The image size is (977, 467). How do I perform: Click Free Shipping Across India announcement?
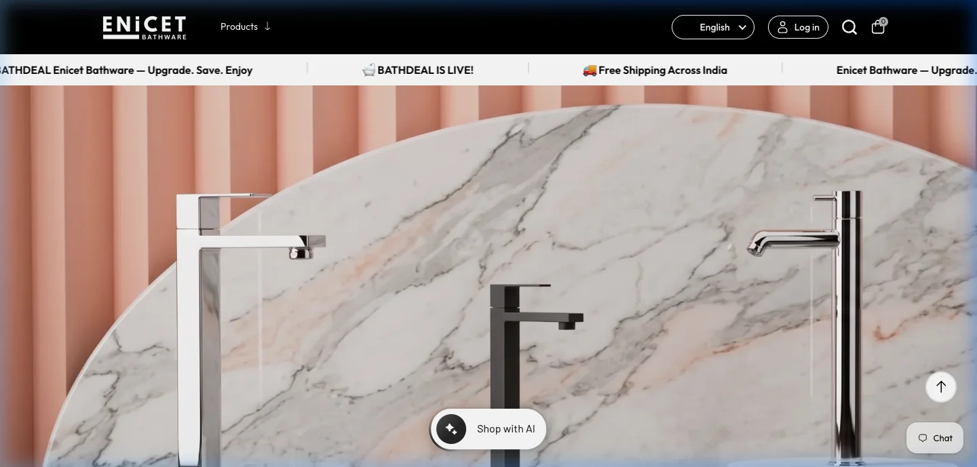pos(655,70)
